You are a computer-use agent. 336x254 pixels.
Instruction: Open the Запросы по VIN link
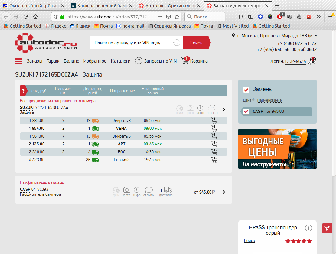coord(160,61)
